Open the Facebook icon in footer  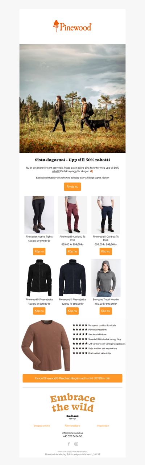[x=69, y=444]
